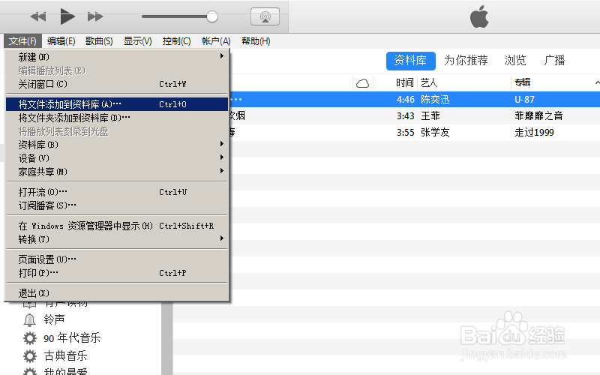Open the 文件(F) menu
This screenshot has height=375, width=600.
pos(22,41)
